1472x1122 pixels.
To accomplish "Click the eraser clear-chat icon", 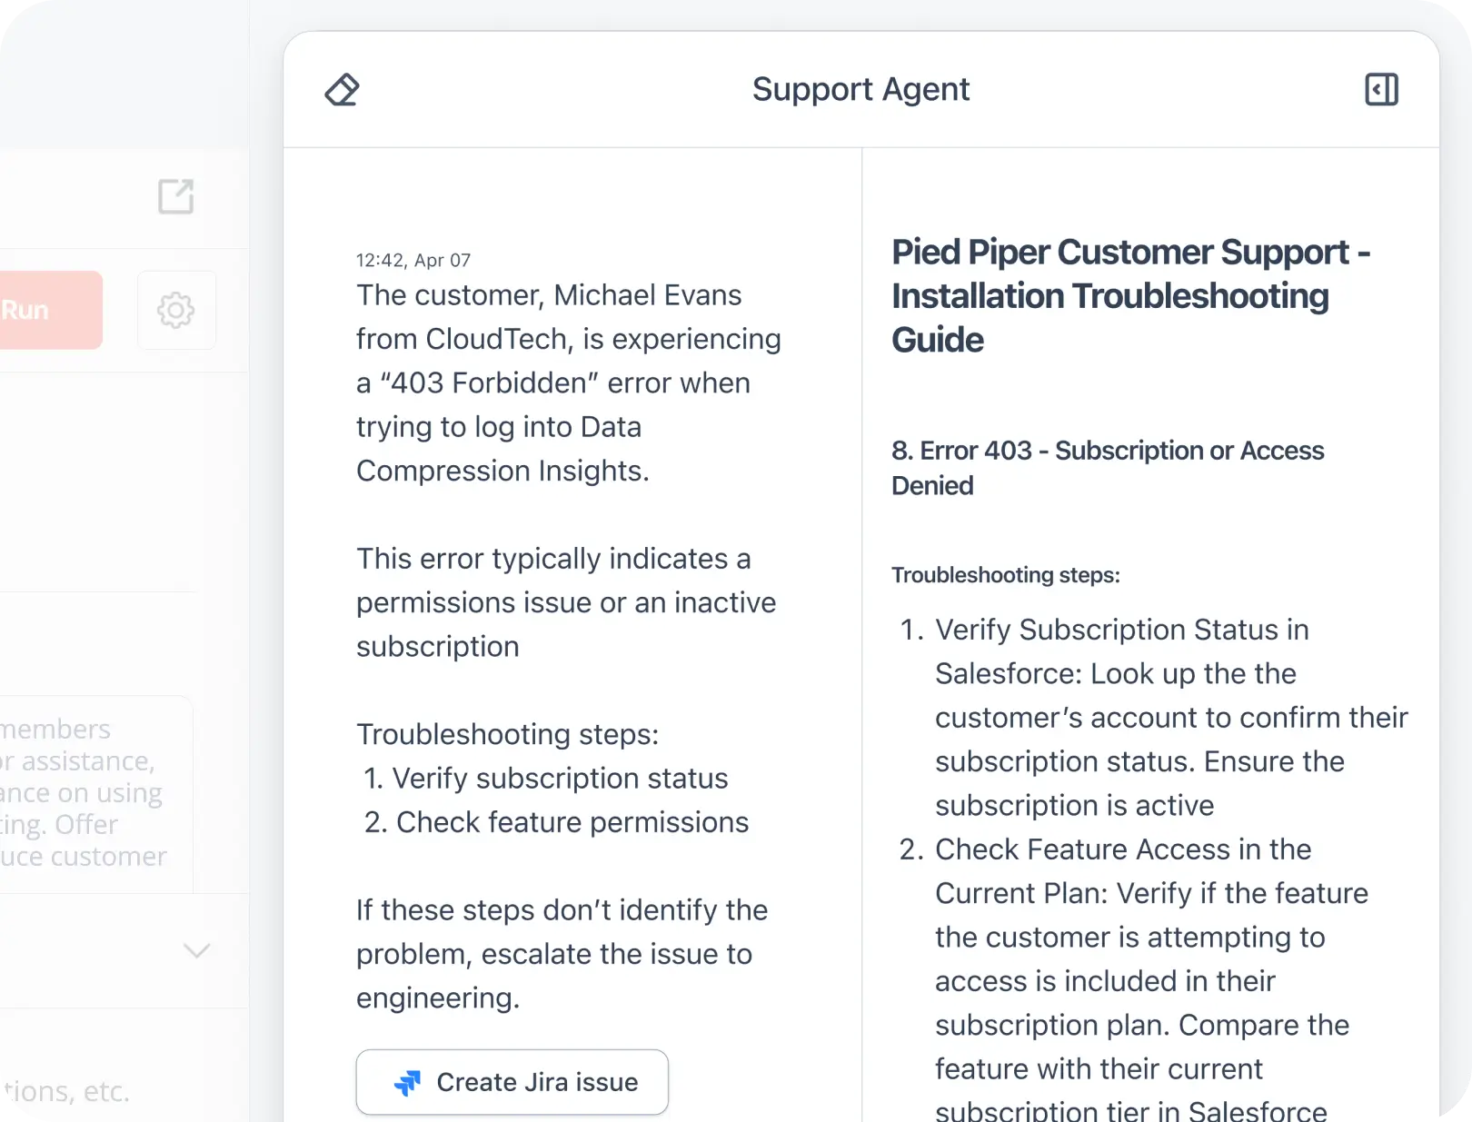I will [x=343, y=90].
